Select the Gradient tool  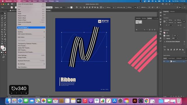coord(5,34)
